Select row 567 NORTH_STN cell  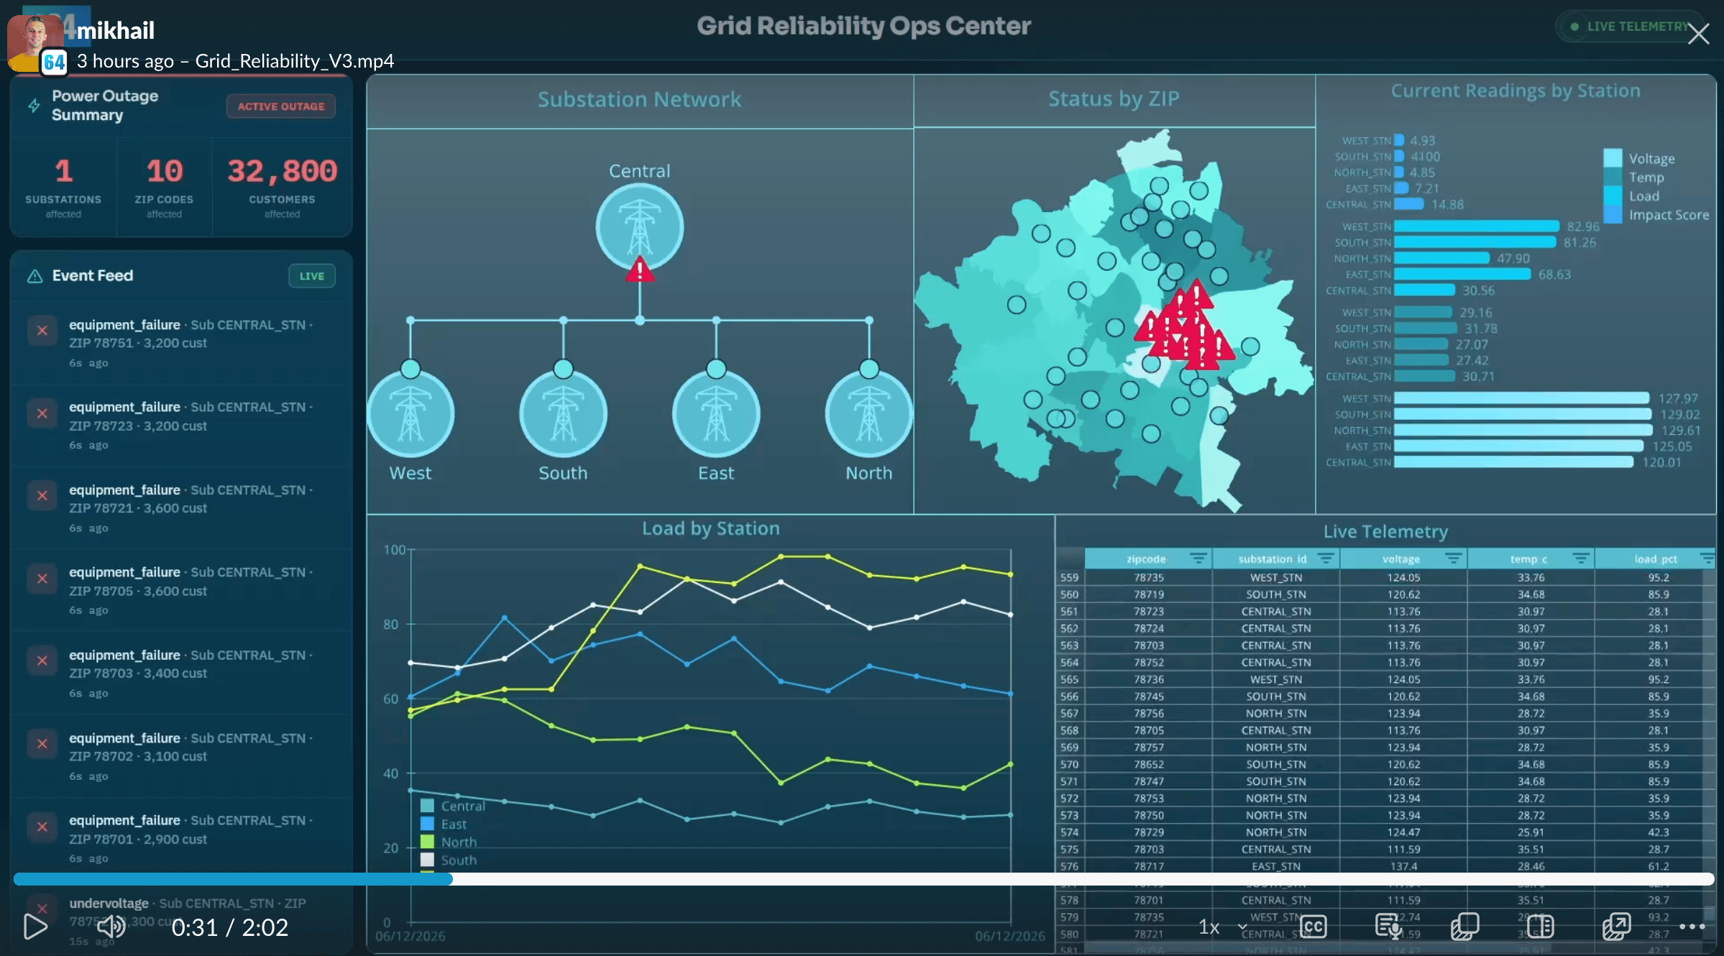pos(1276,713)
